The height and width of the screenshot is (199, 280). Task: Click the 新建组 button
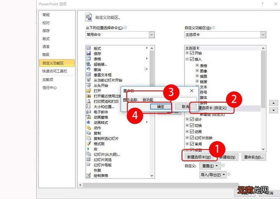(227, 157)
